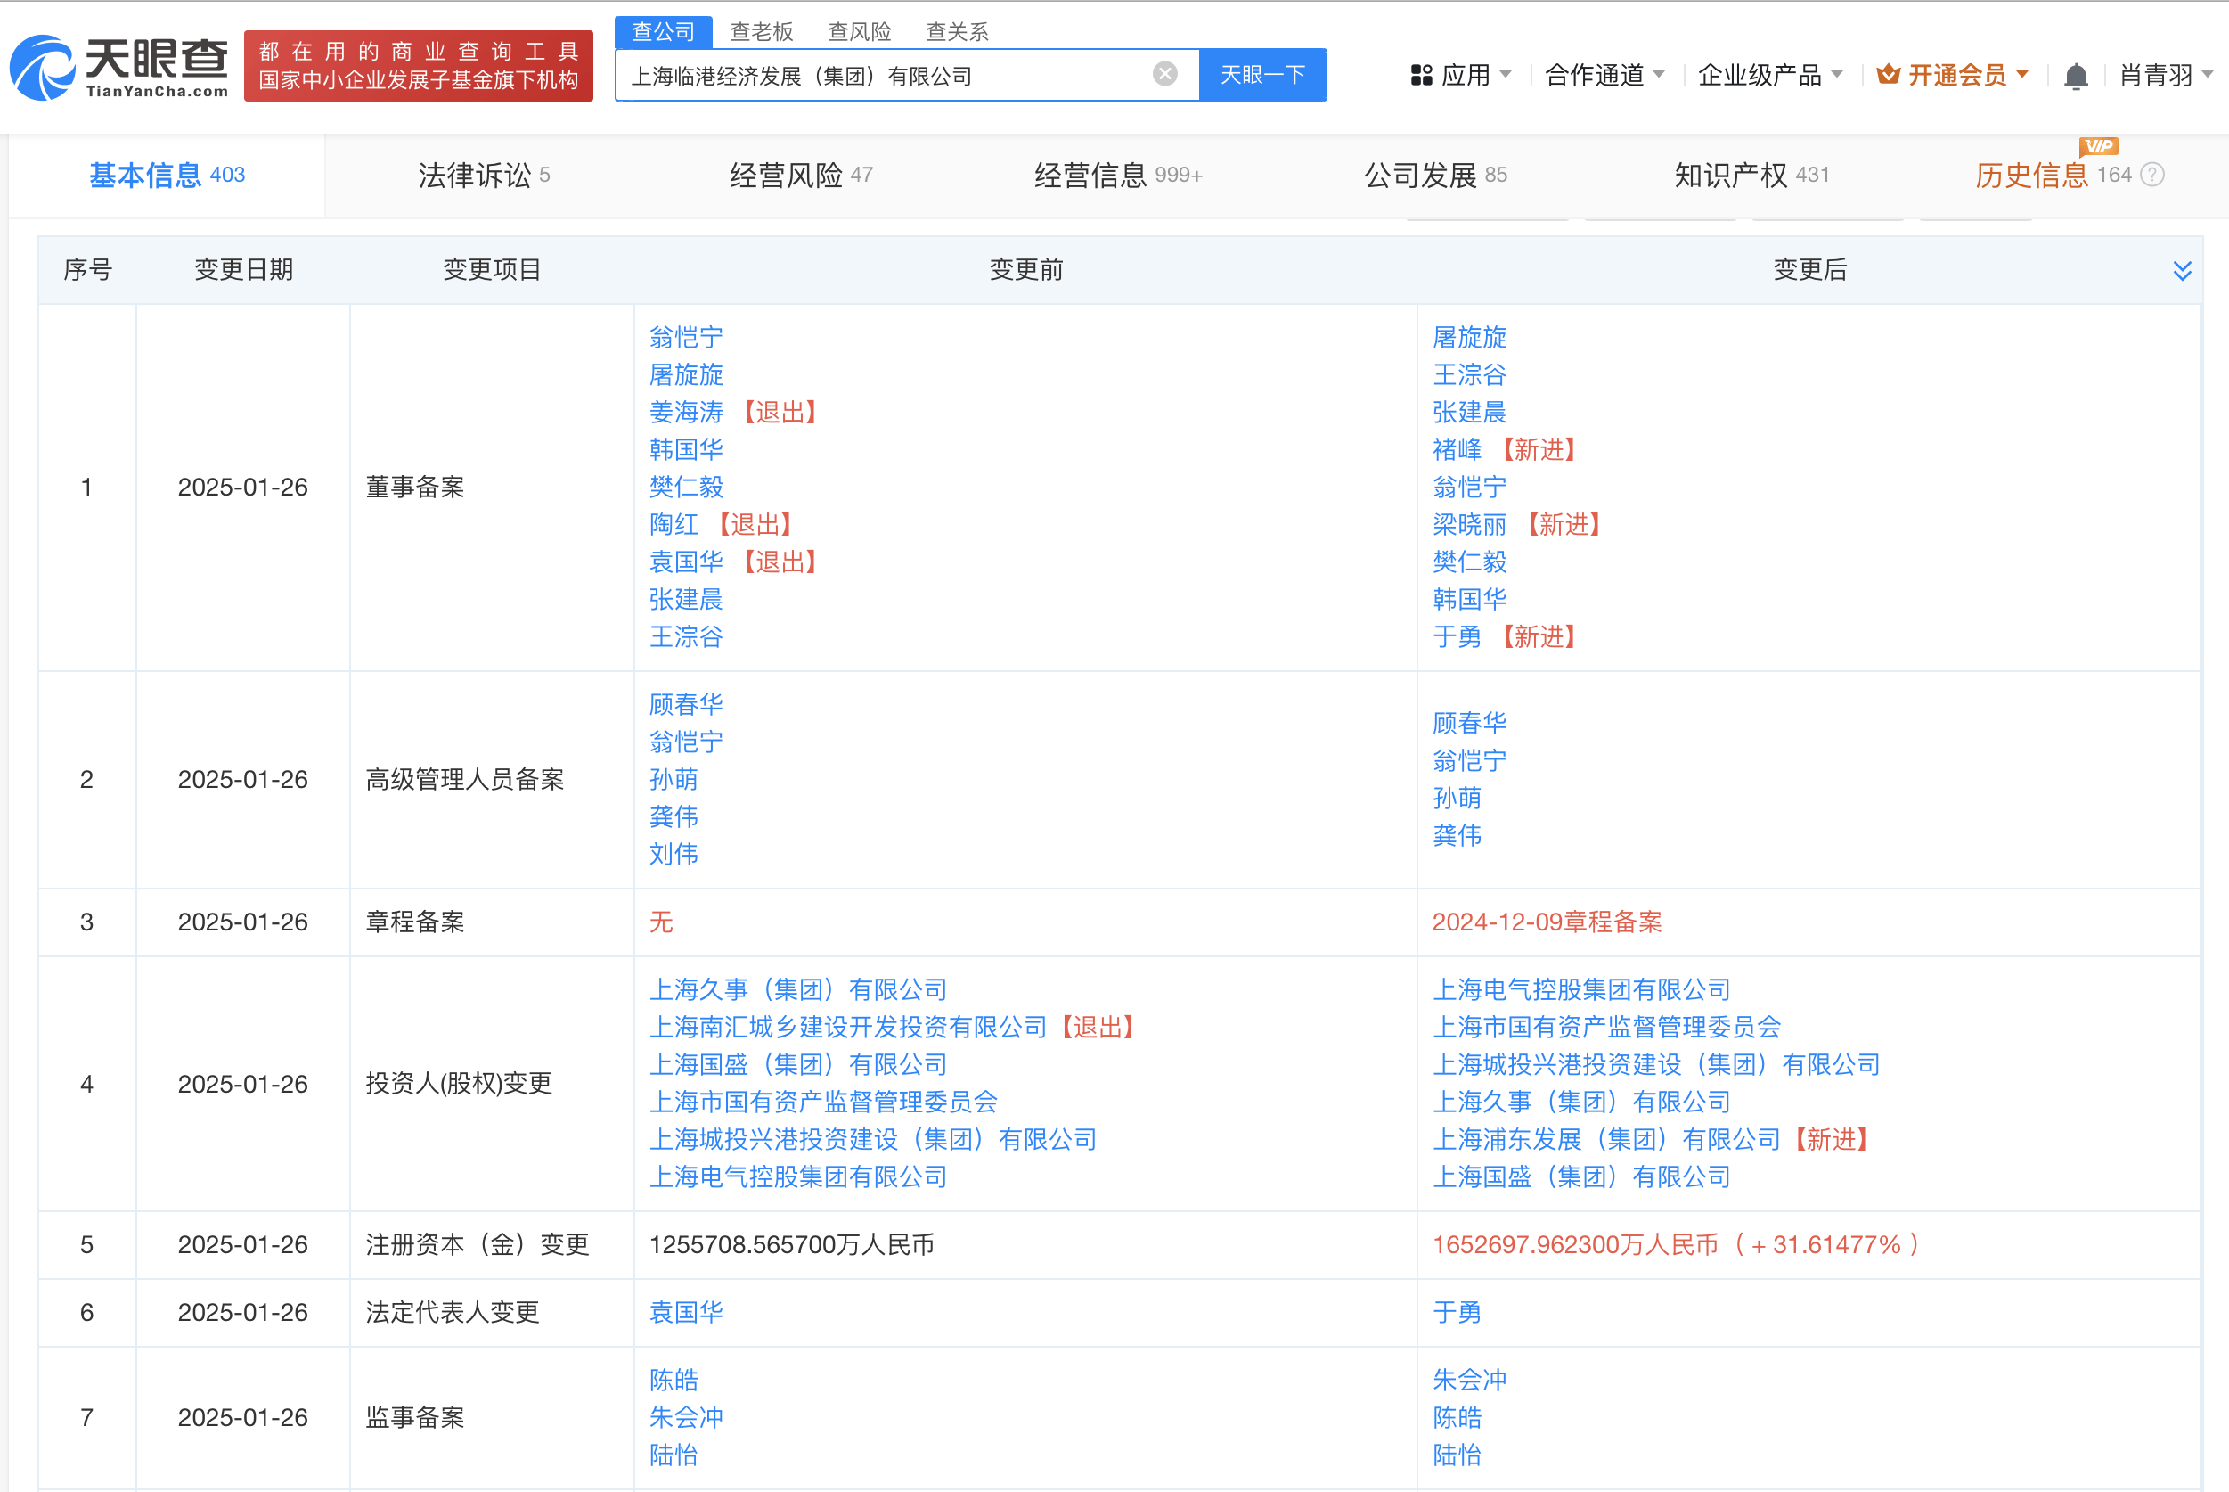Open 樊仁毅 in the 董事备案 变更后 list
Screen dimensions: 2229x1492
click(x=1469, y=562)
